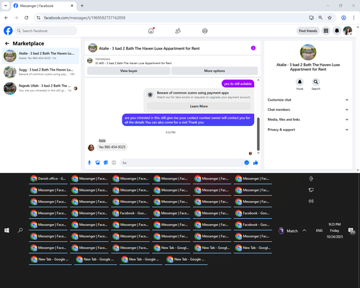Go back using the Marketplace arrow

(7, 43)
